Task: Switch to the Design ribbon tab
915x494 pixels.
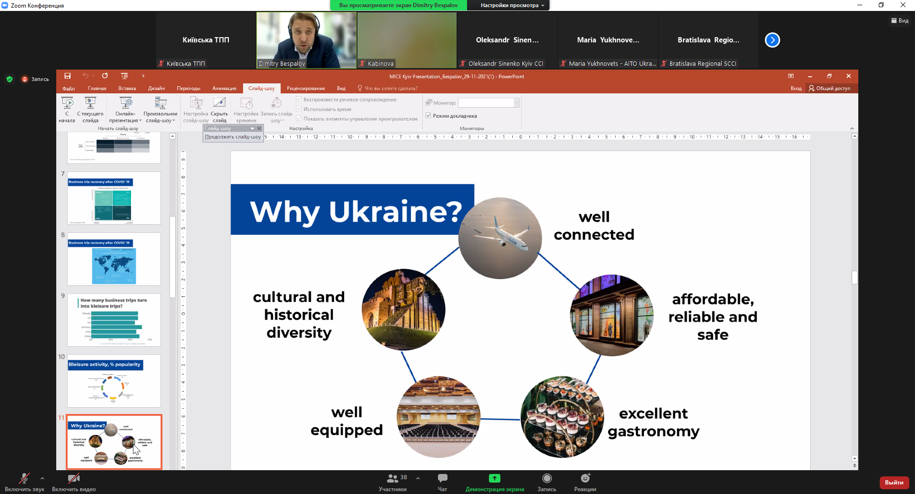Action: 156,88
